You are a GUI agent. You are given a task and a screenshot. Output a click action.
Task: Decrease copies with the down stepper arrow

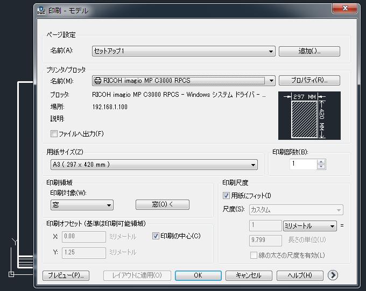tap(321, 167)
